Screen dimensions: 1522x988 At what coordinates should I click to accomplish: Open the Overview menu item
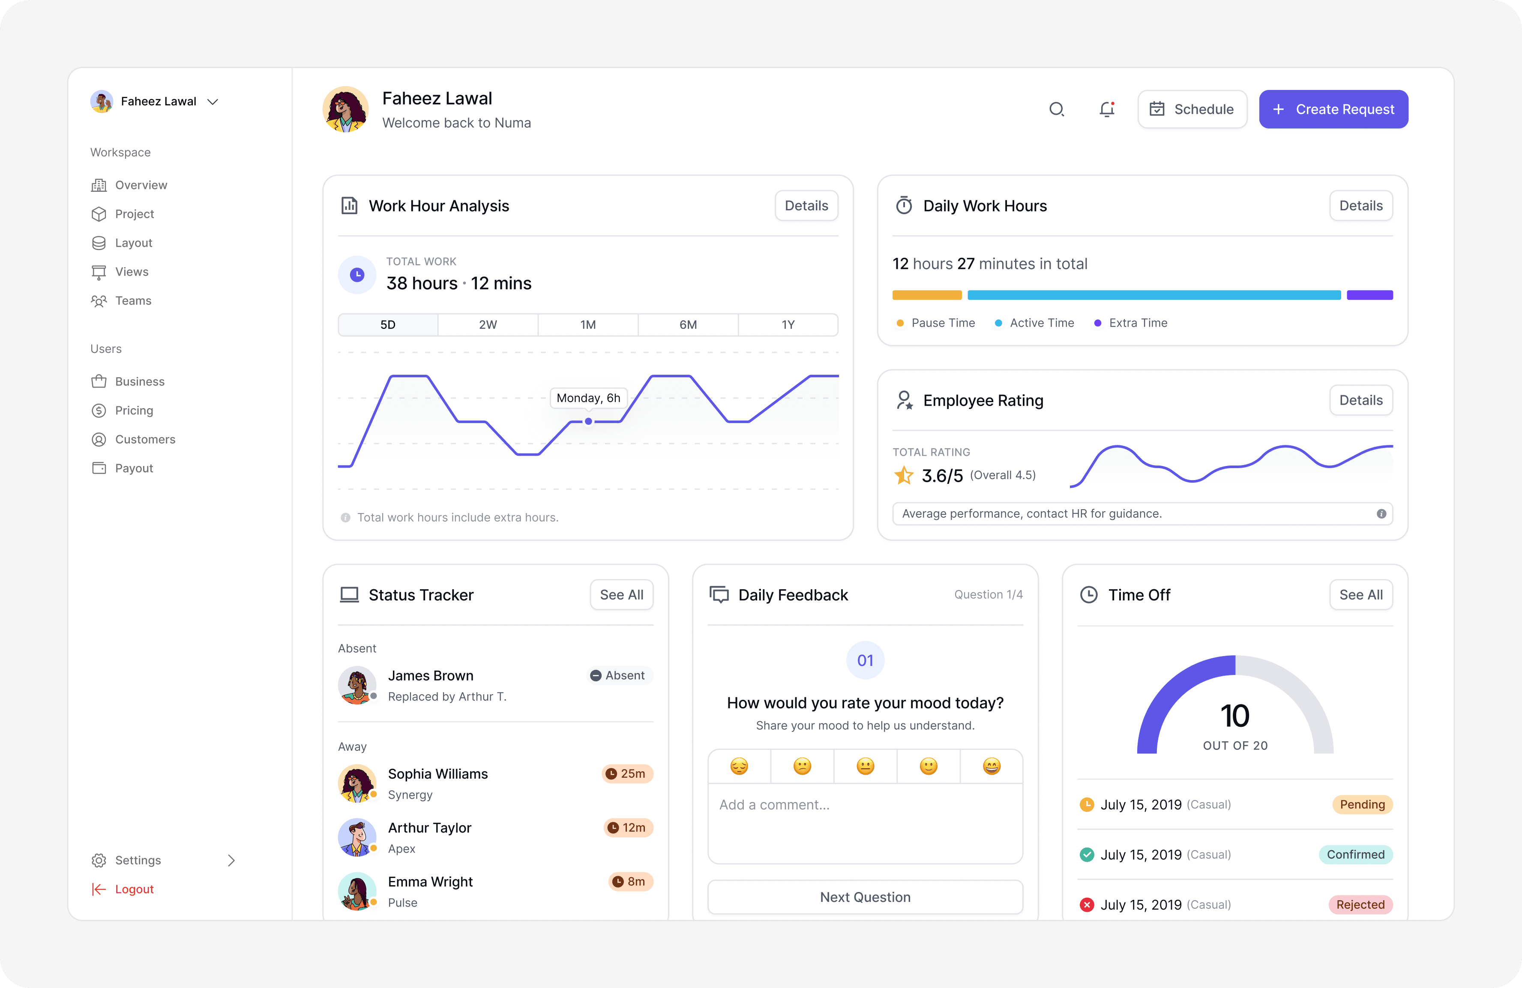point(129,185)
